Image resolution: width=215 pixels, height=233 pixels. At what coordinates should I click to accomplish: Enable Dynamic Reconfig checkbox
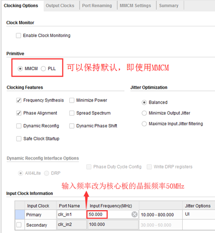(x=19, y=126)
